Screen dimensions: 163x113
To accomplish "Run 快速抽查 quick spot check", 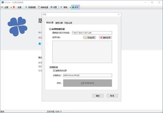I will pyautogui.click(x=30, y=7).
